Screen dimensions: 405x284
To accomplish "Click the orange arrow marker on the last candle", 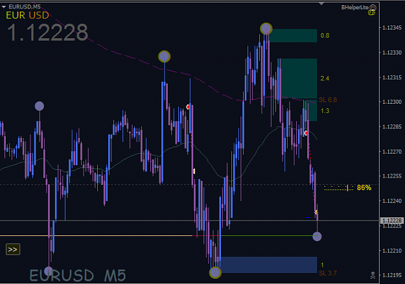I will tap(316, 212).
